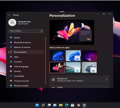Open Windows Update settings
This screenshot has height=108, width=120.
click(26, 86)
